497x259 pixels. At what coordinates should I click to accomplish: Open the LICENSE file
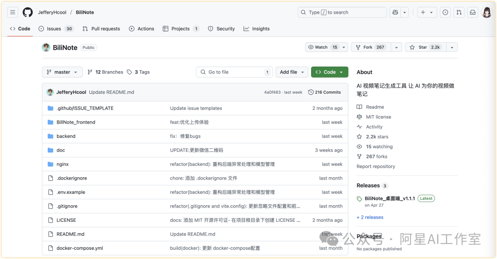(x=66, y=220)
